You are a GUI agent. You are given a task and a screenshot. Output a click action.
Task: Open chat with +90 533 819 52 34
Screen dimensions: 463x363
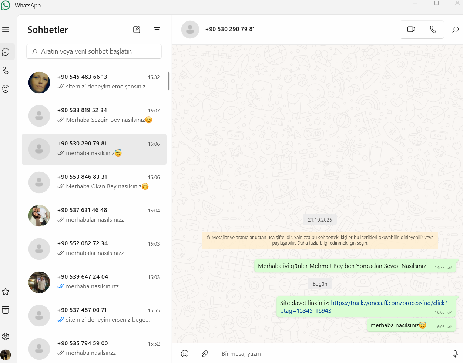coord(94,116)
